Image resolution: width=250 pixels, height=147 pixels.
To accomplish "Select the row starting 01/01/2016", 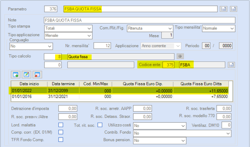I will pos(120,96).
